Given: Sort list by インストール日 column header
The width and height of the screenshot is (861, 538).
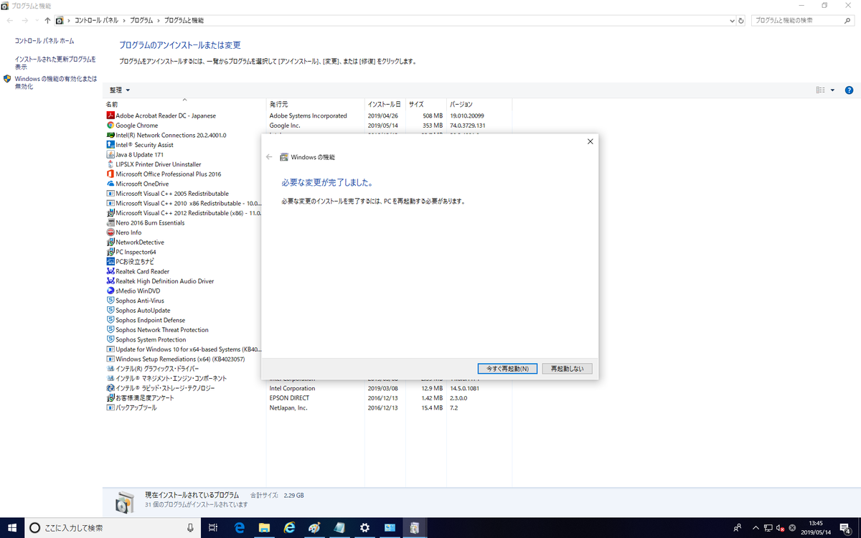Looking at the screenshot, I should click(385, 105).
